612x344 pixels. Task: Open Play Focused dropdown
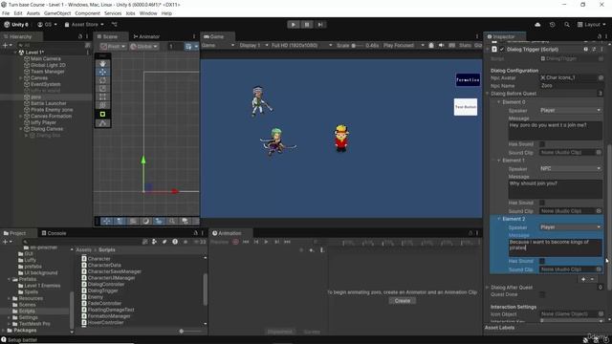tap(404, 45)
